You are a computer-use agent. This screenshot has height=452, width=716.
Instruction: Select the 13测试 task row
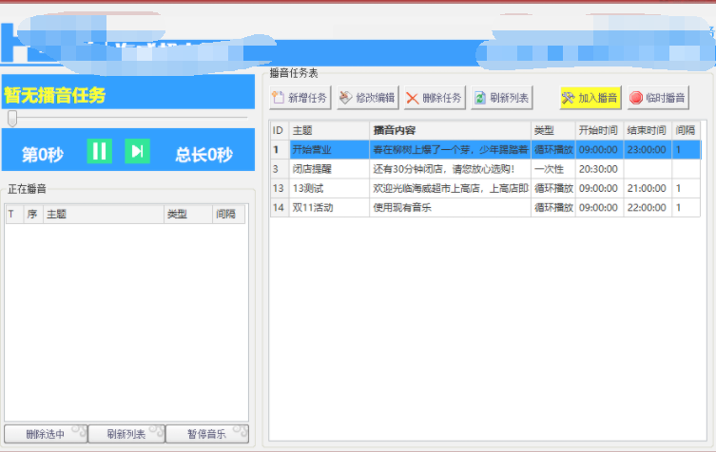click(329, 188)
